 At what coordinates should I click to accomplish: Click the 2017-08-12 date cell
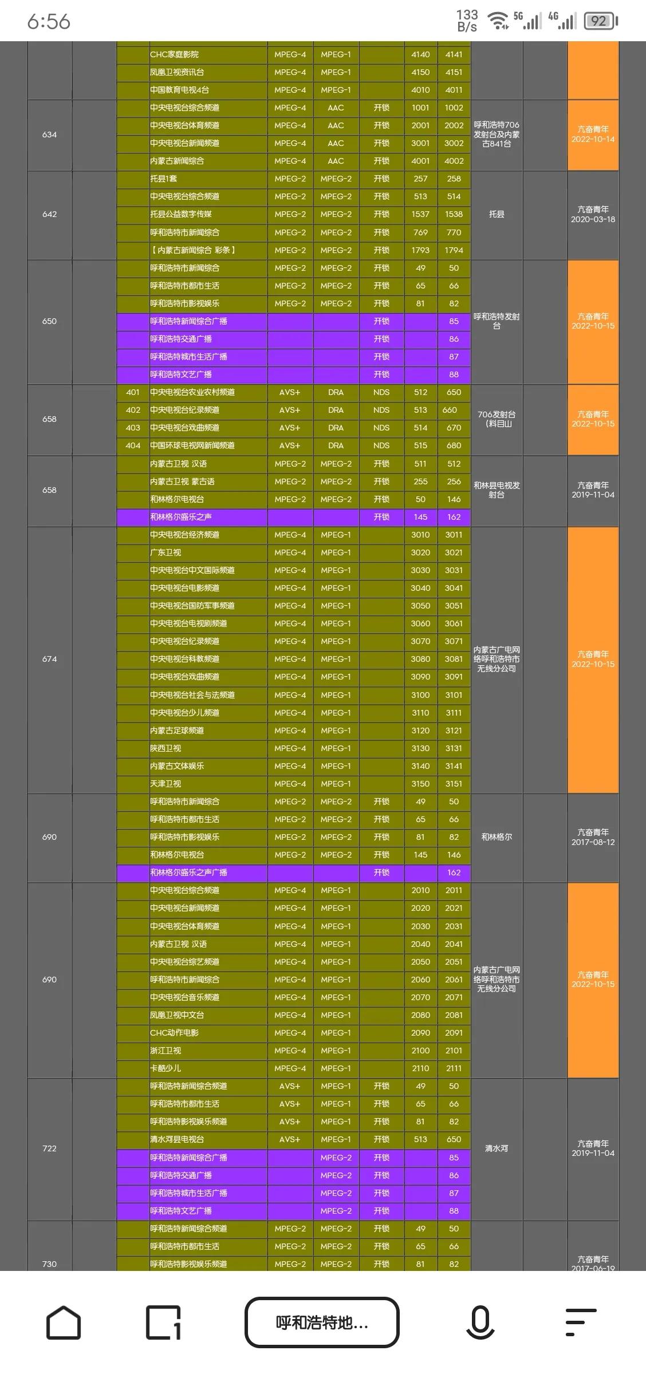point(593,837)
